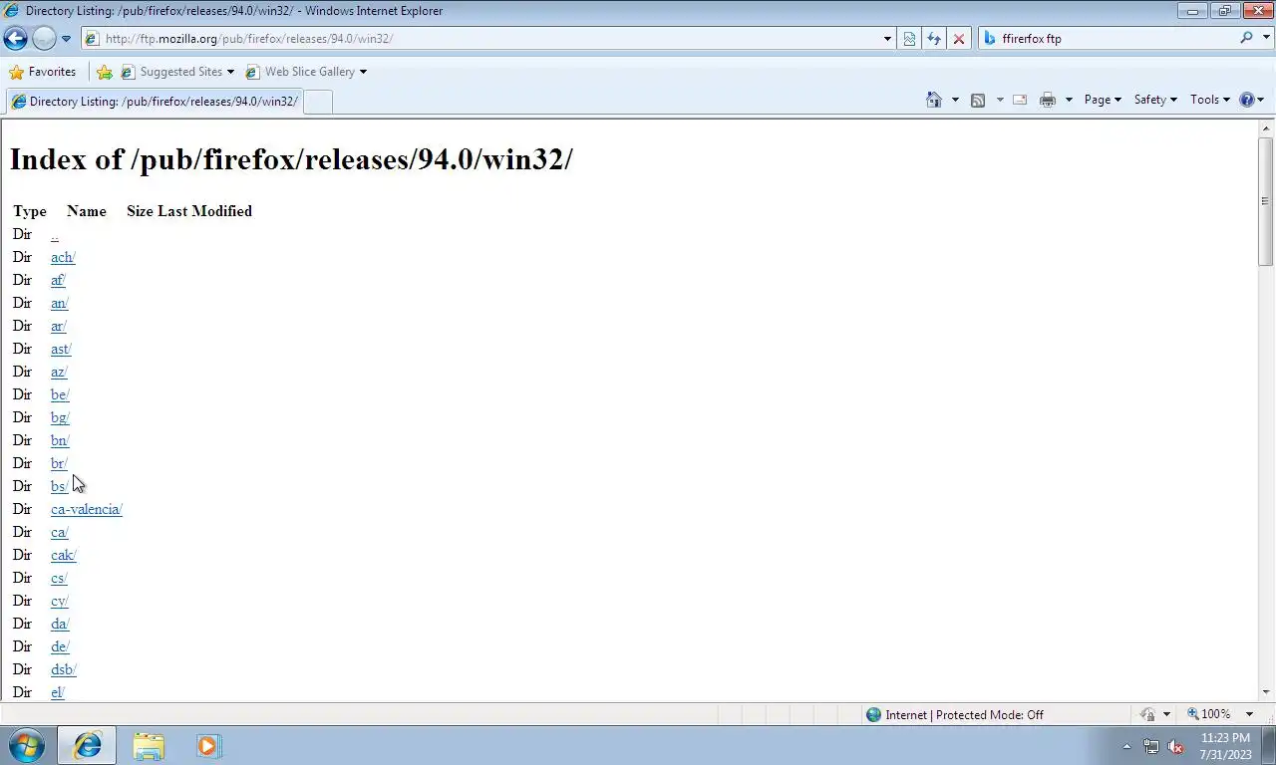This screenshot has height=765, width=1276.
Task: Click the Forward navigation button
Action: tap(44, 39)
